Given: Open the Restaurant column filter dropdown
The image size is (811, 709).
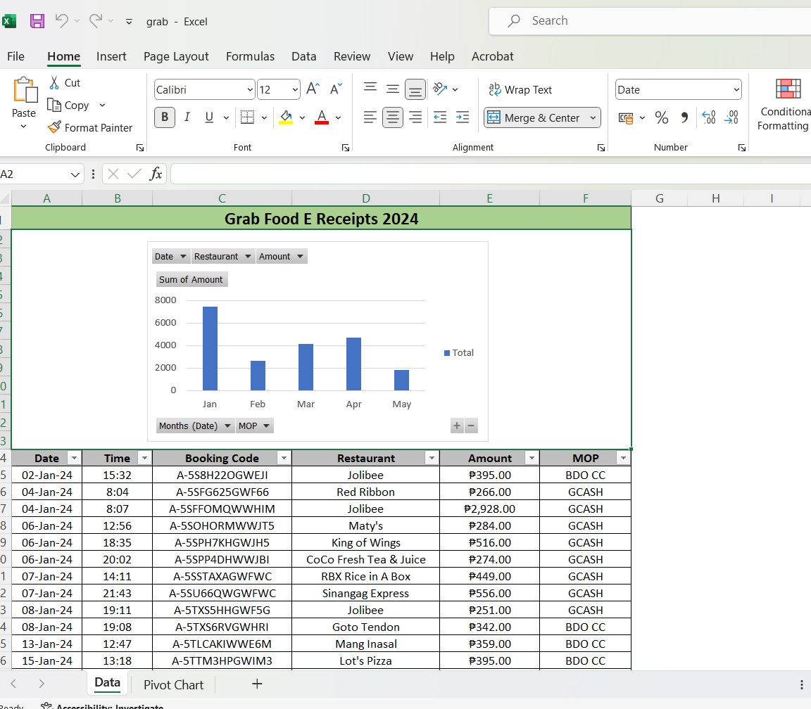Looking at the screenshot, I should 431,458.
